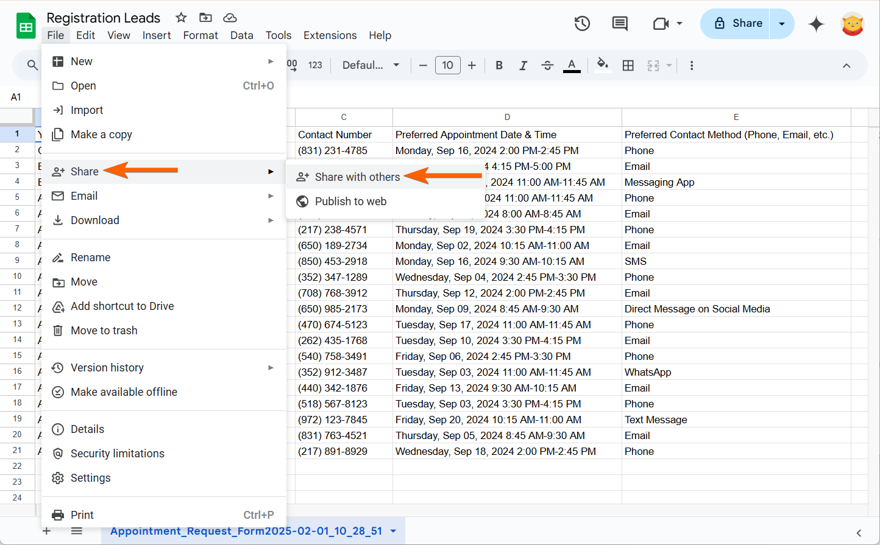Click the Gemini sparkle icon

816,24
